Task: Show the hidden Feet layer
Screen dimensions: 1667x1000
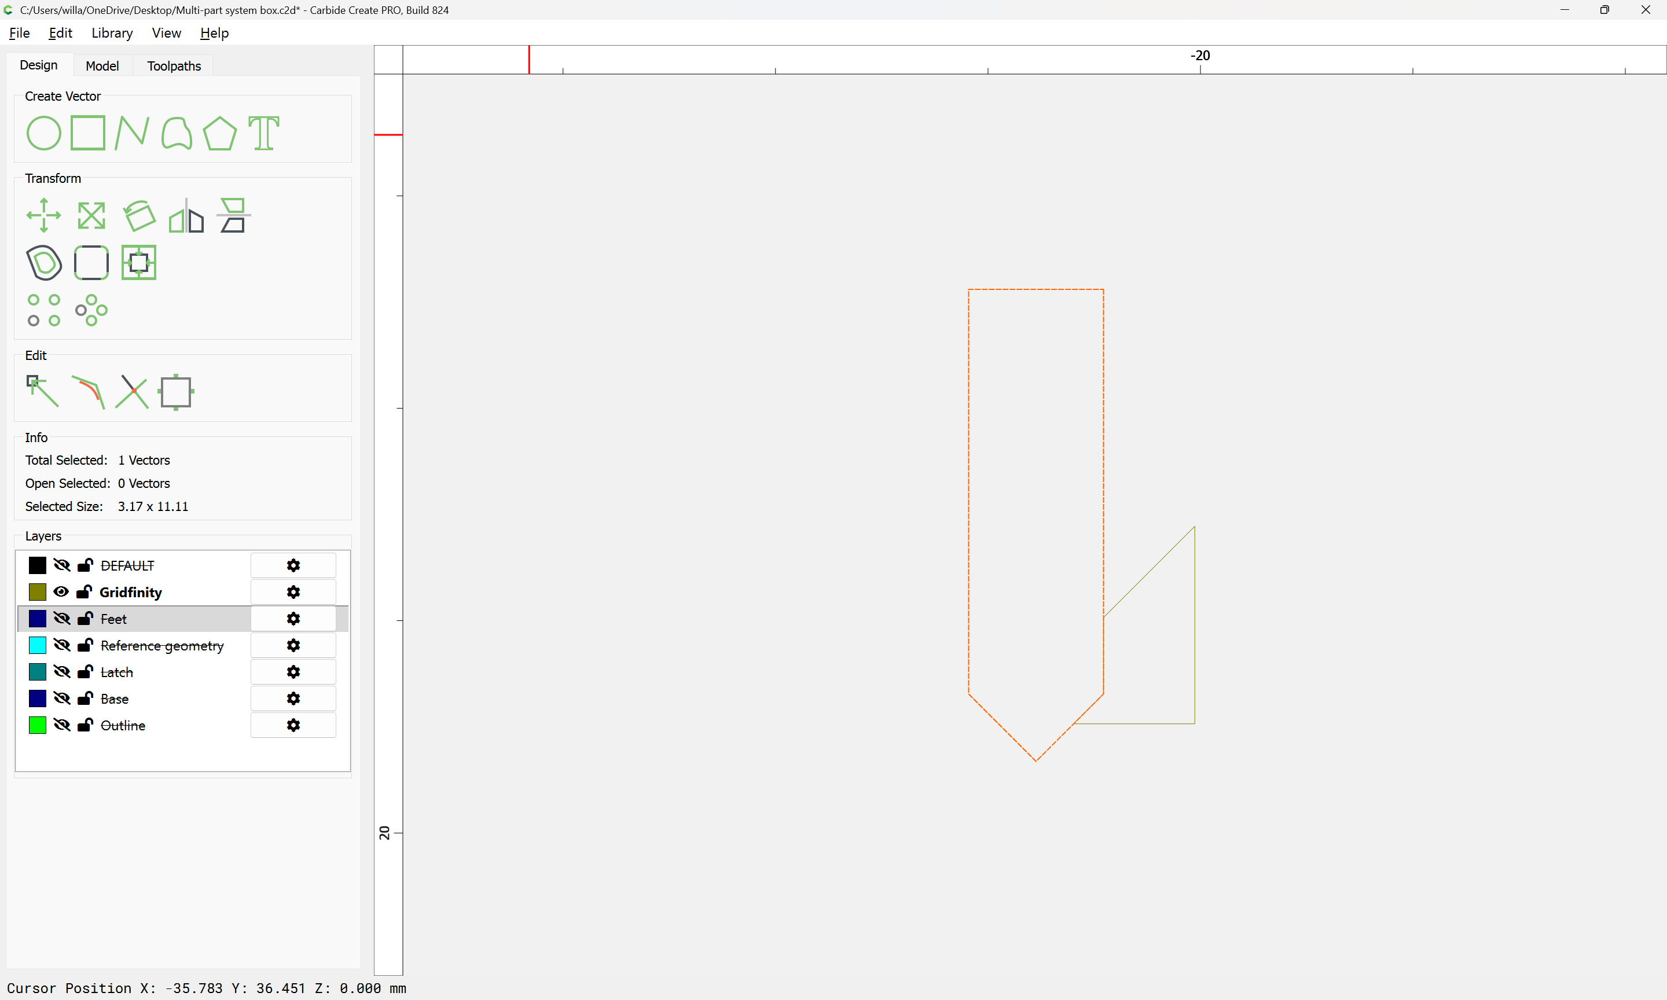Action: [x=61, y=619]
